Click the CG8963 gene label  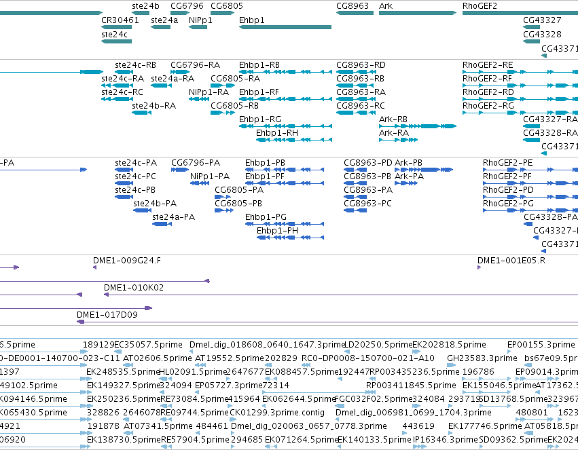coord(353,6)
